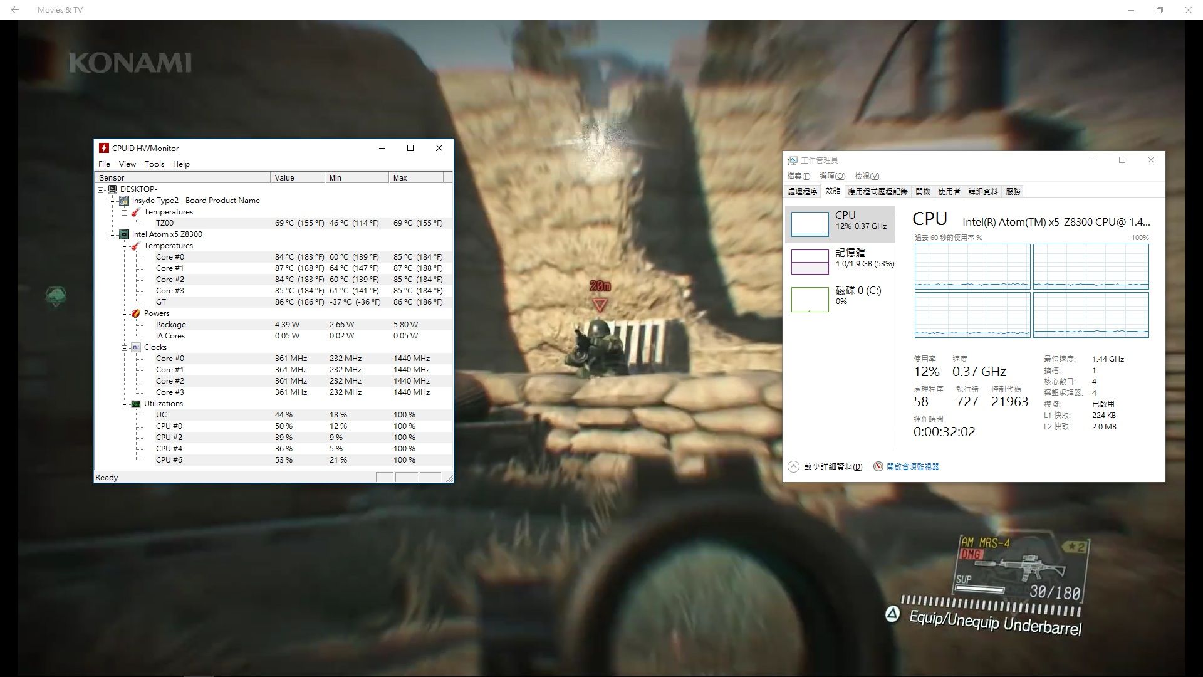Click the Utilizations chip icon

pos(136,404)
